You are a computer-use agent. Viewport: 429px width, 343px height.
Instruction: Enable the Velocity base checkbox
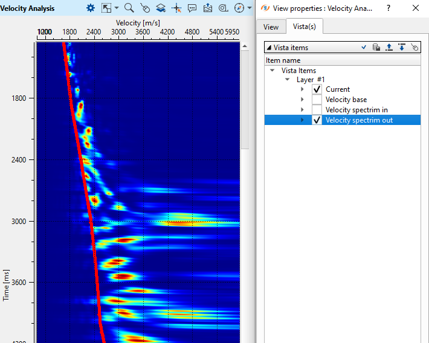click(x=317, y=100)
